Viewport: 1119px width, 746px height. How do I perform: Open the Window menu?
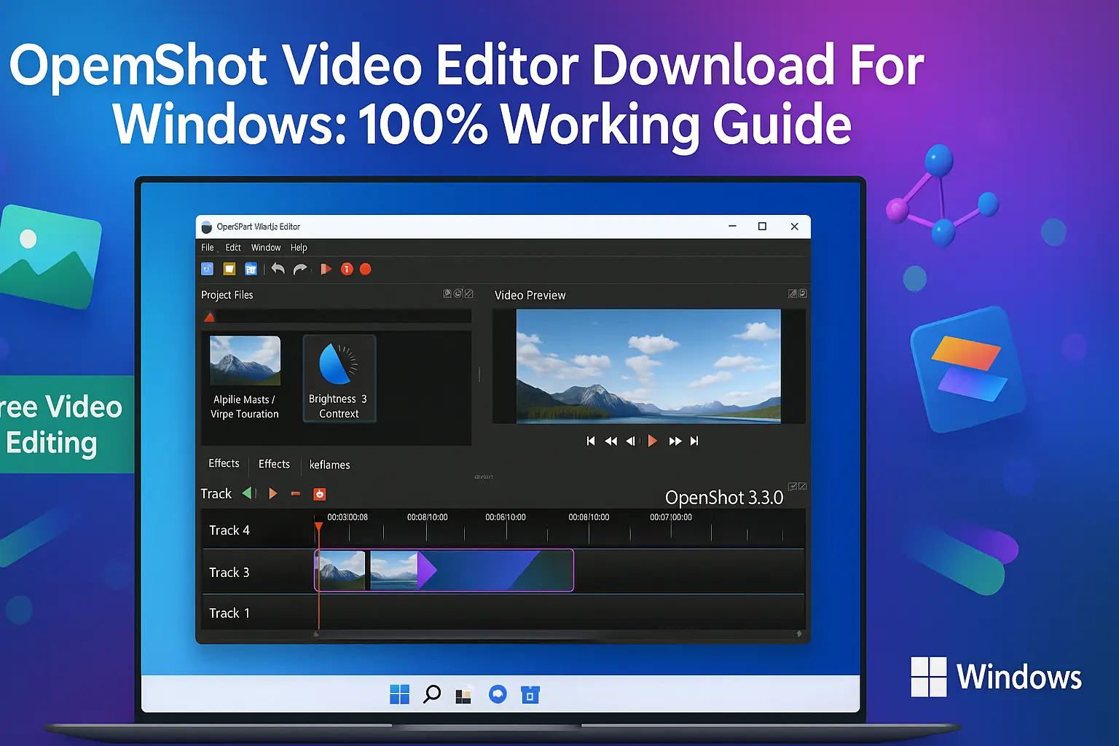click(x=266, y=248)
